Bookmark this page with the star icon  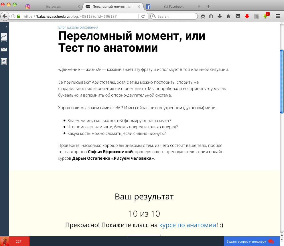(203, 16)
